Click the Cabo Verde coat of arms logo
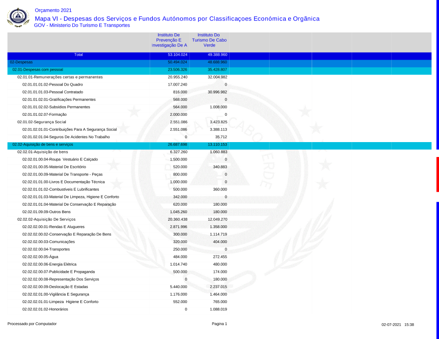Image resolution: width=439 pixels, height=339 pixels. click(18, 18)
